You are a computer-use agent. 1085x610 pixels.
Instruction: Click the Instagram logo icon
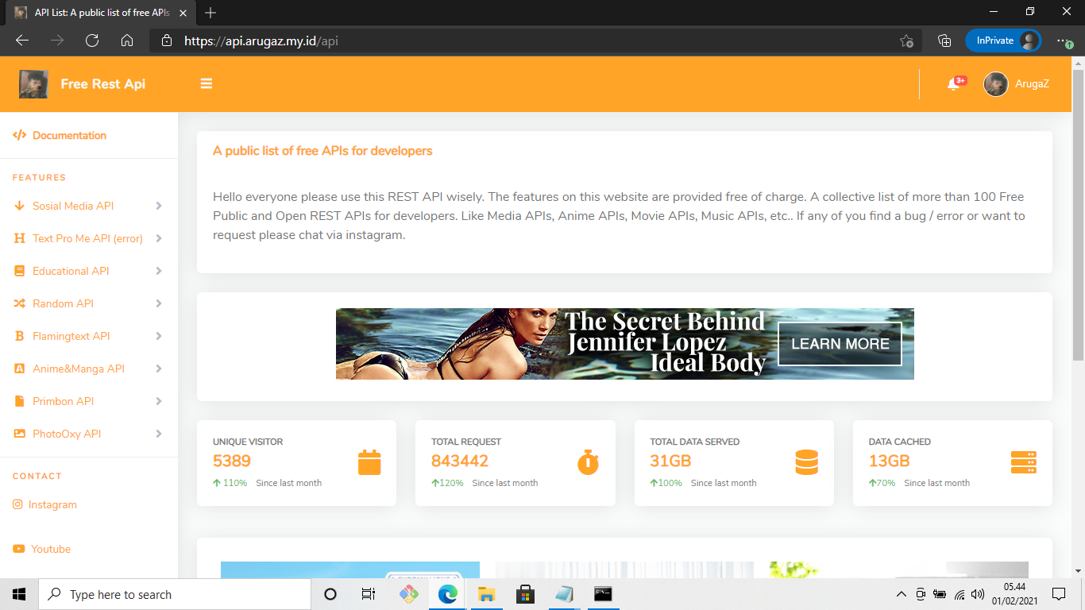pyautogui.click(x=17, y=504)
